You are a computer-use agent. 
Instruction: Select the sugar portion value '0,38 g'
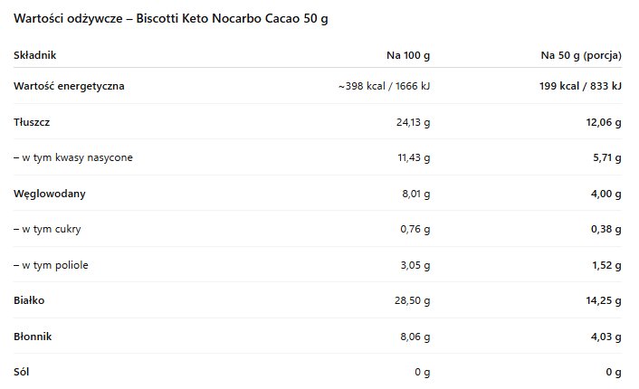[x=605, y=229]
